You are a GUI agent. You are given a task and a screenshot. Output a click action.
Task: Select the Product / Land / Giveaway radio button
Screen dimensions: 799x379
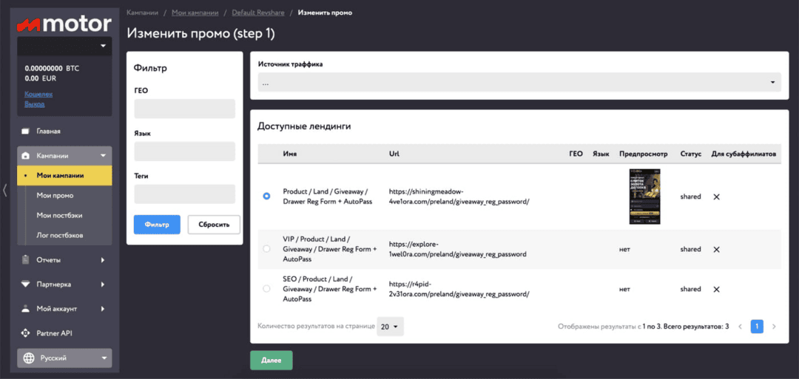click(x=266, y=197)
